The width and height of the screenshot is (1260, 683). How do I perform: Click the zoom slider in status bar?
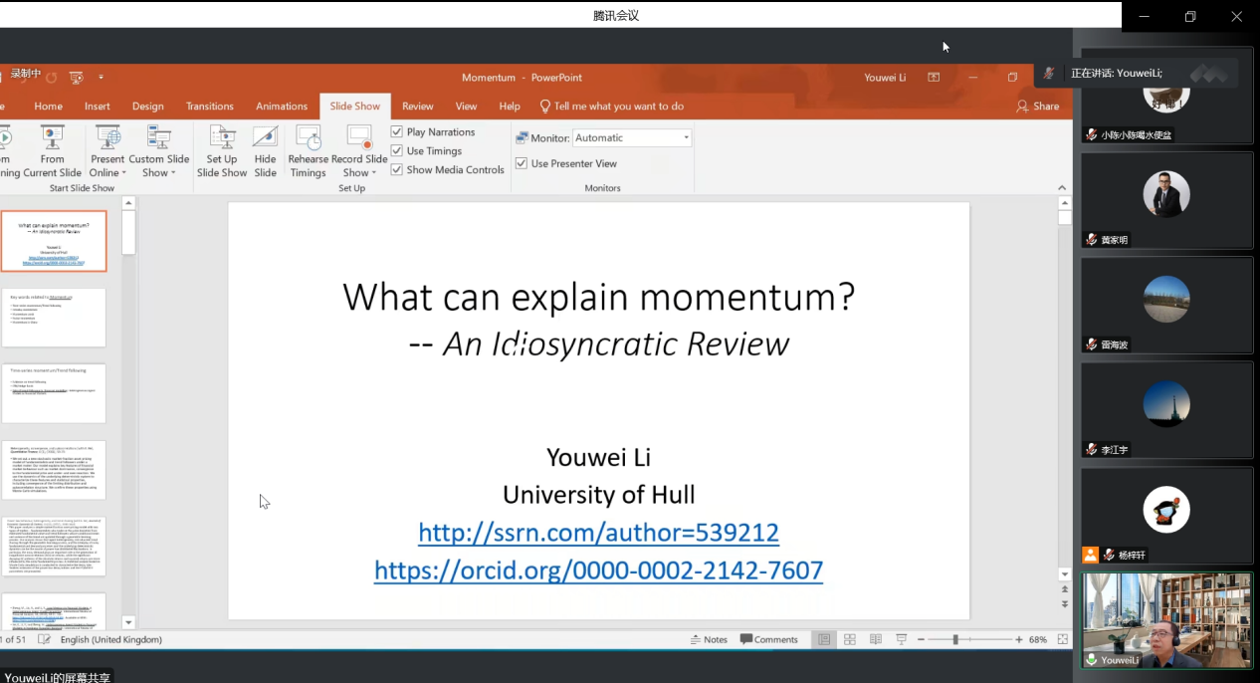coord(955,639)
